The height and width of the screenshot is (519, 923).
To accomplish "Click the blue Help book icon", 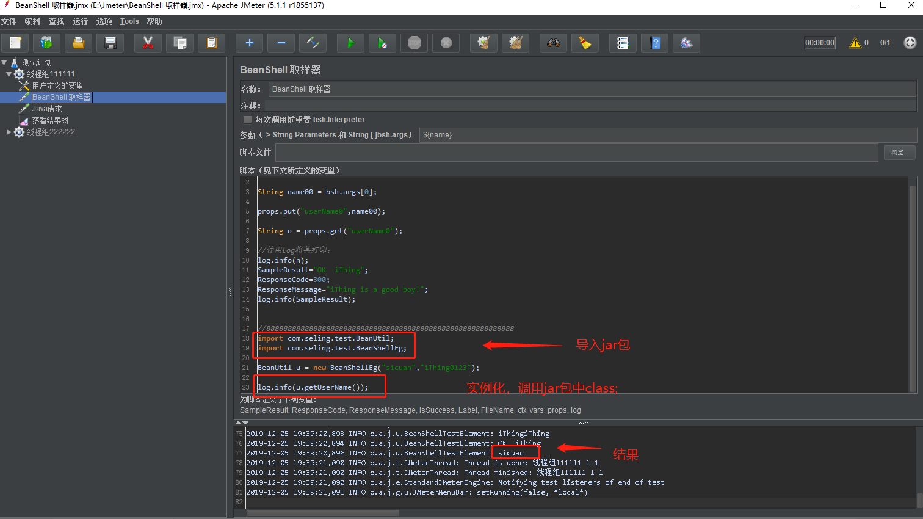I will [x=654, y=43].
